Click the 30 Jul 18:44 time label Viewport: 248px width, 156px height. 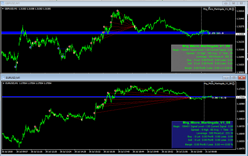pyautogui.click(x=138, y=152)
